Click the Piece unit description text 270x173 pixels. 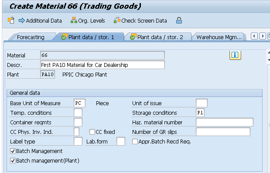(102, 103)
